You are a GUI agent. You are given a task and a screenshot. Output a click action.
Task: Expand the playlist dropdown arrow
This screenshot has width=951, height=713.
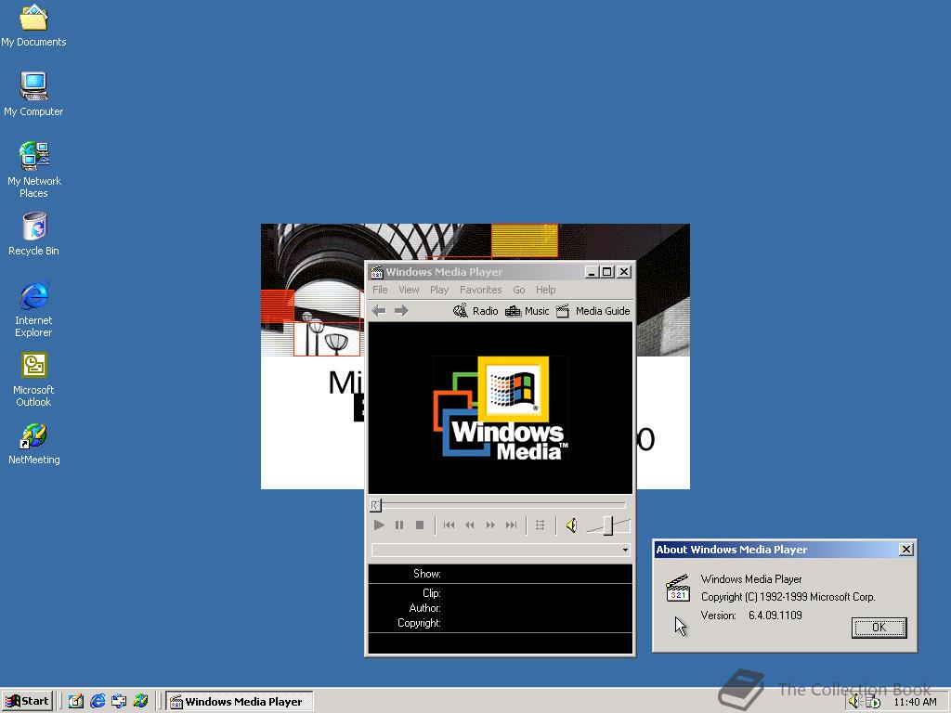[x=625, y=550]
